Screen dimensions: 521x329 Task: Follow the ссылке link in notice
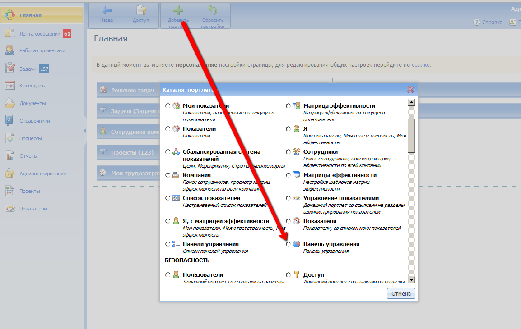(421, 64)
